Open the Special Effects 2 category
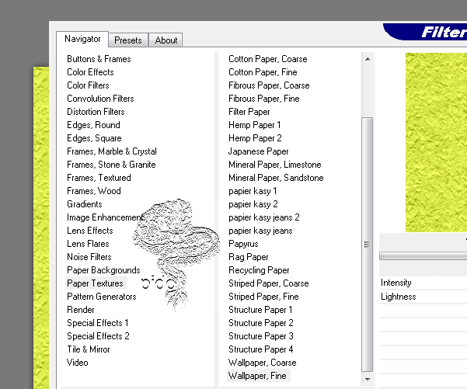Screen dimensions: 467x389 click(x=98, y=336)
